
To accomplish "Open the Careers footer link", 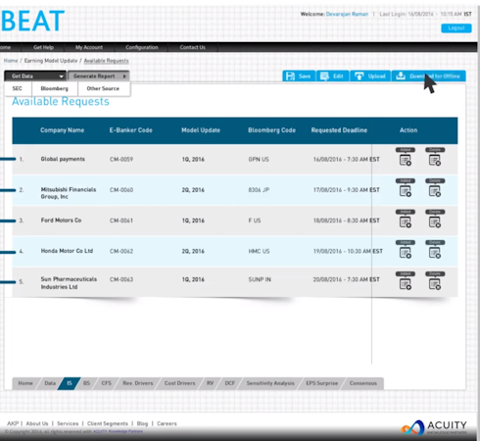I will click(167, 423).
